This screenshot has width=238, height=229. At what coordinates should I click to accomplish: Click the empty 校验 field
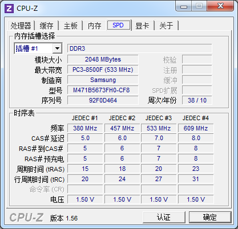197,59
